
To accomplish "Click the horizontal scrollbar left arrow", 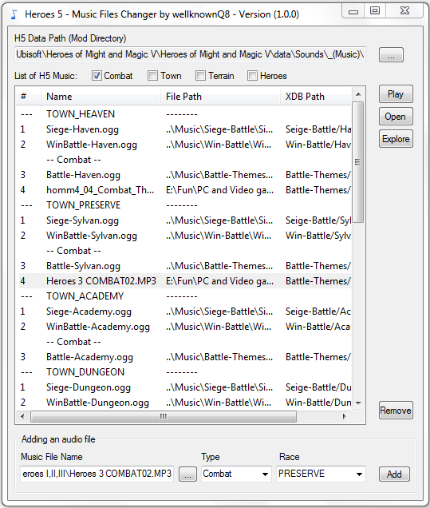I will [22, 416].
